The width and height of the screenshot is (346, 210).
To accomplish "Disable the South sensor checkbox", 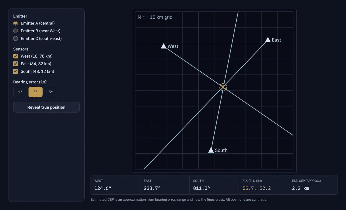I will (x=16, y=71).
